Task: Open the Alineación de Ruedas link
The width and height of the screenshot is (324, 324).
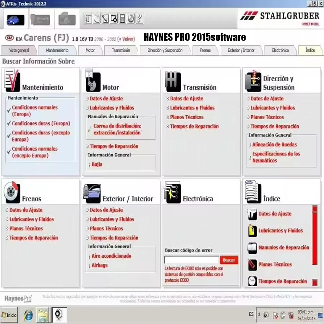Action: click(274, 145)
